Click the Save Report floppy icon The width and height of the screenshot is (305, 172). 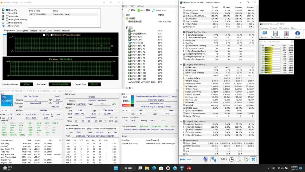click(275, 34)
